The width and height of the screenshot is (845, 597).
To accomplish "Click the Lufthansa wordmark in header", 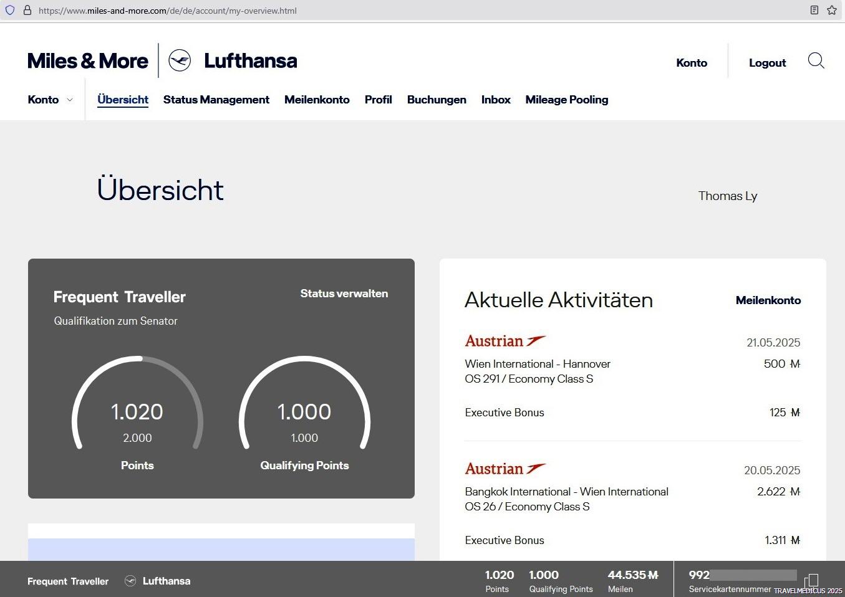I will [x=251, y=61].
